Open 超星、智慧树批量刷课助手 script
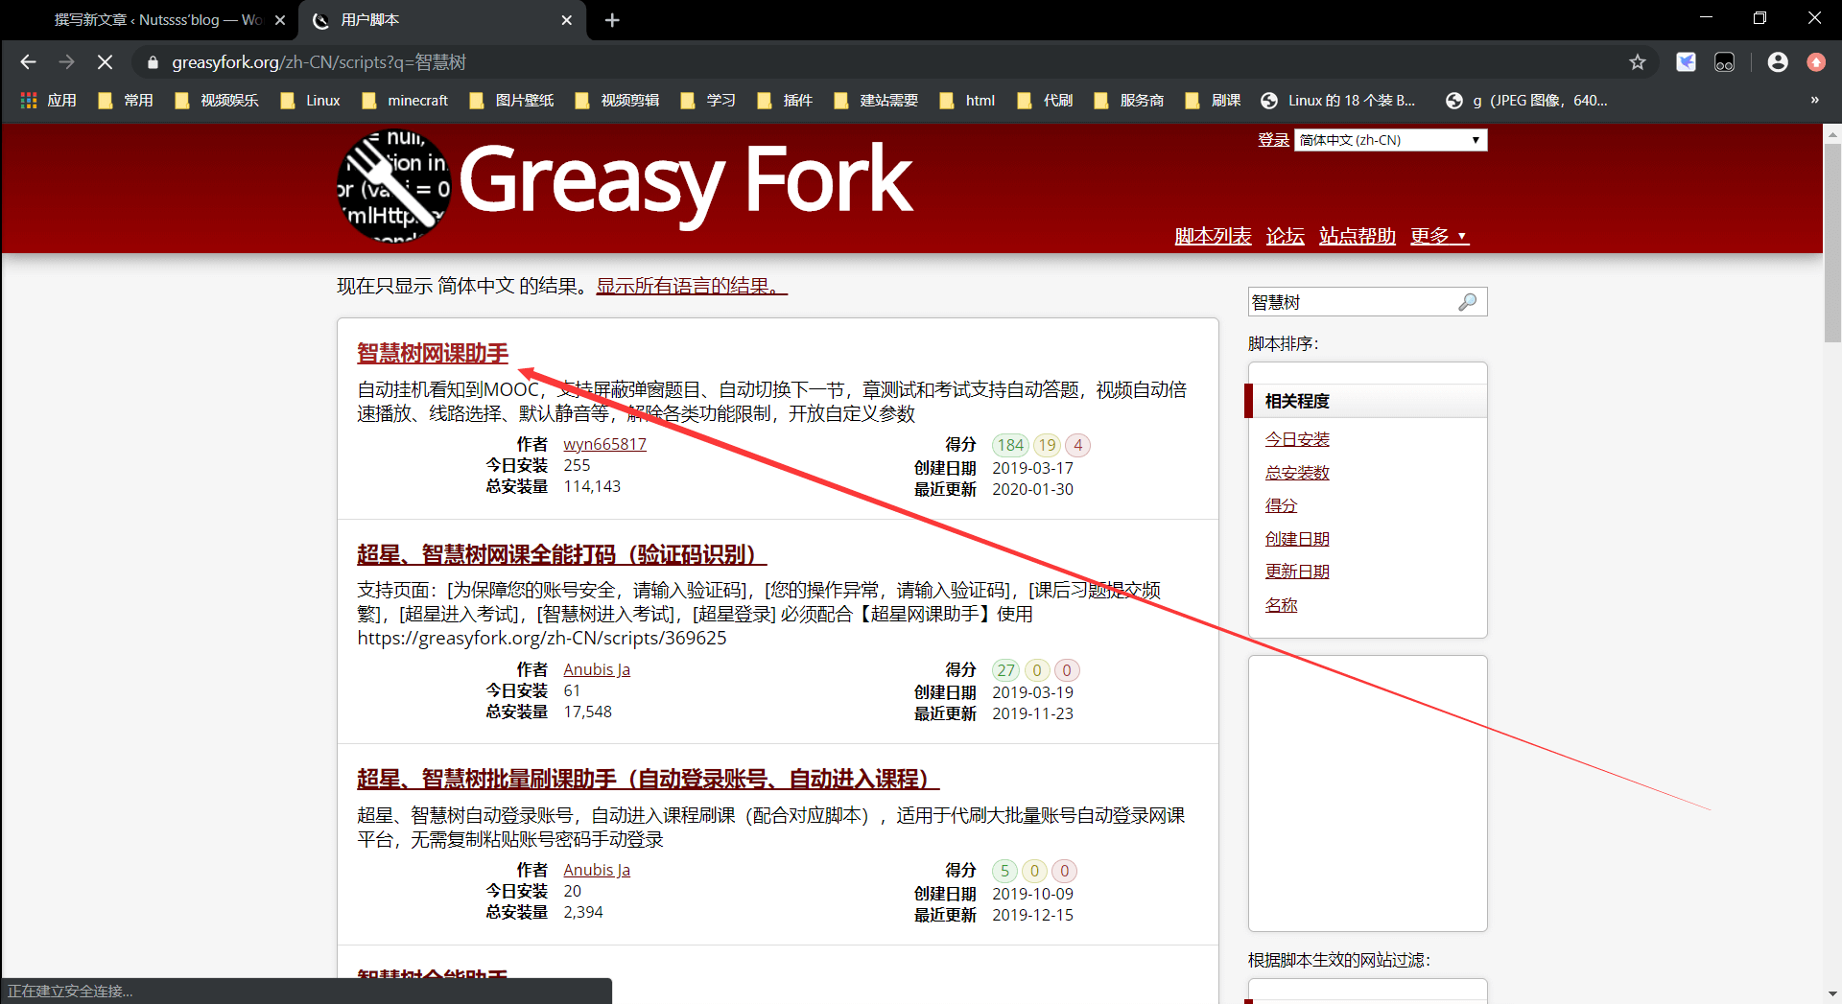1842x1004 pixels. click(x=648, y=779)
